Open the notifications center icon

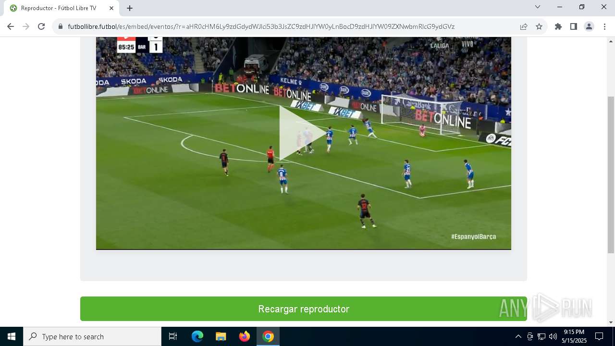point(599,336)
